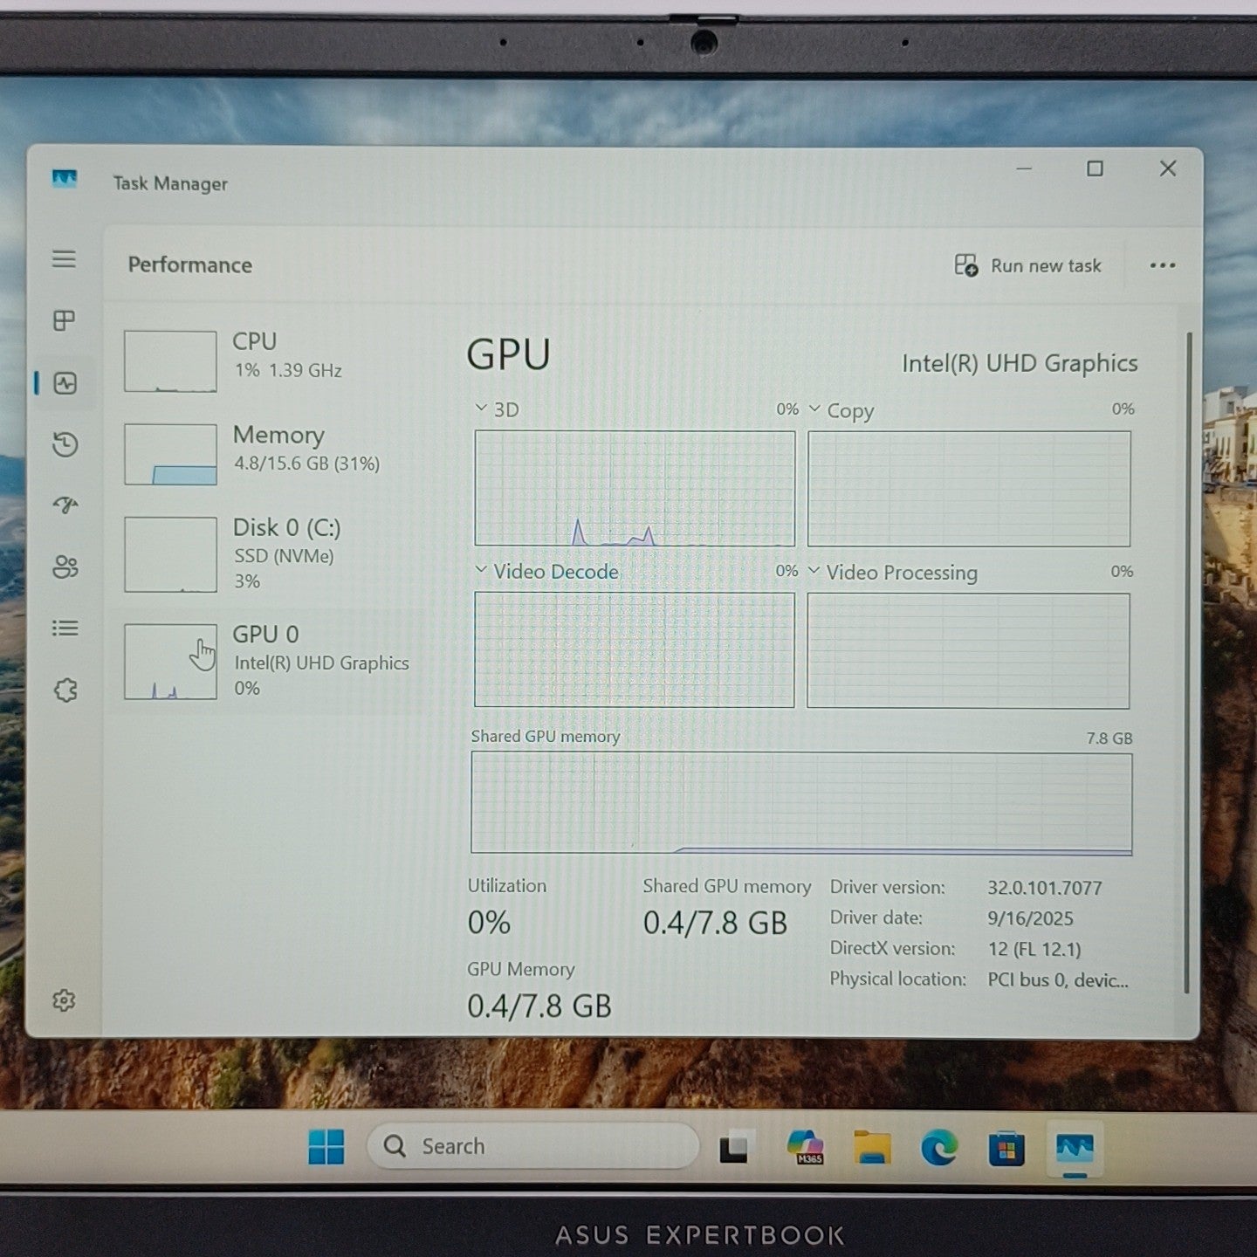Click the Intel(R) UHD Graphics heading

coord(1020,363)
